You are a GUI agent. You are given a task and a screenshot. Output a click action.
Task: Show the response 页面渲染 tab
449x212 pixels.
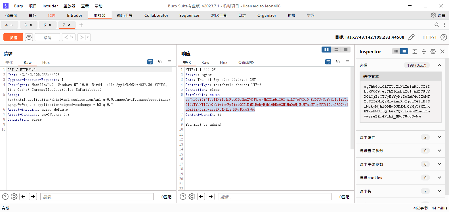tap(246, 62)
